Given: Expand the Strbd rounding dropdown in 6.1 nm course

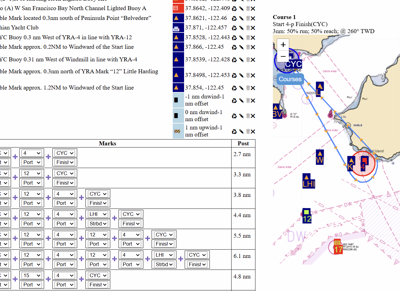Looking at the screenshot, I should [164, 264].
